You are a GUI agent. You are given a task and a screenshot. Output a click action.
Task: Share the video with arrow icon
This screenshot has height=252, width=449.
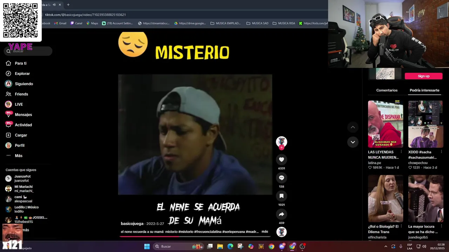[x=281, y=214]
